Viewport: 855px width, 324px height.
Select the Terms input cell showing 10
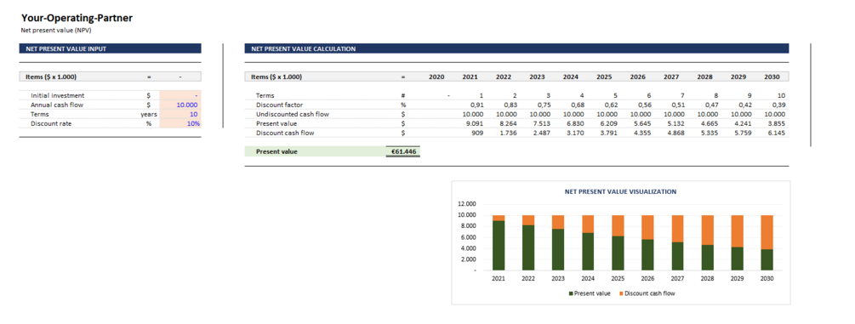180,114
